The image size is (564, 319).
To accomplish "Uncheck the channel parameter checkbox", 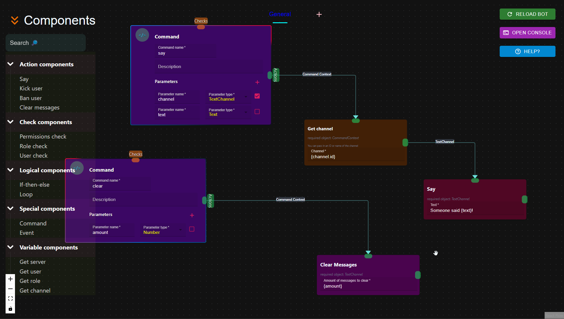I will (x=257, y=96).
